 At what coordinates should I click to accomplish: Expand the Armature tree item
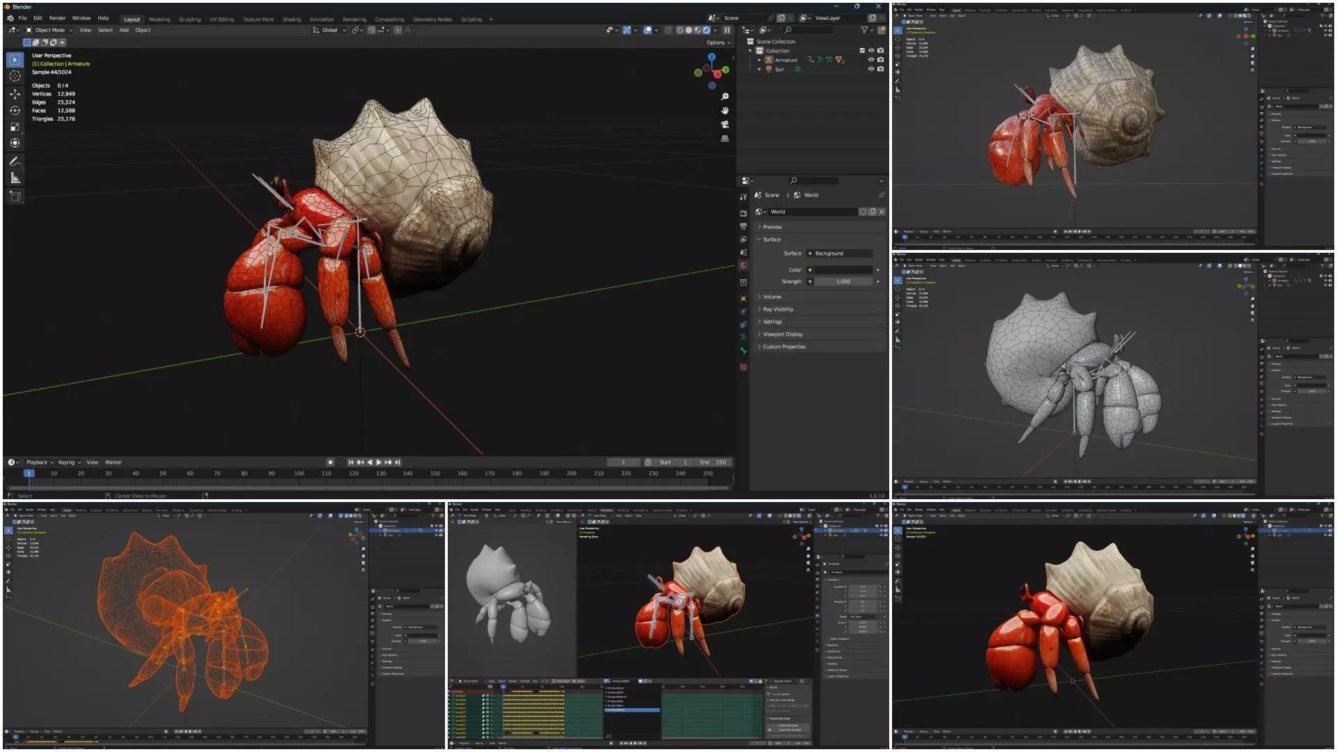pyautogui.click(x=760, y=60)
